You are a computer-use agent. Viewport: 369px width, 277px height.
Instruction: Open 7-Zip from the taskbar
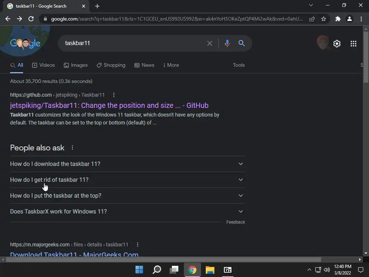tap(228, 270)
